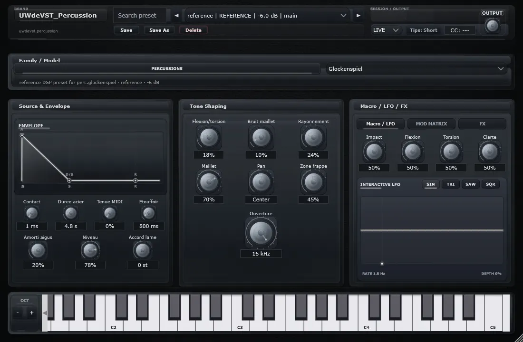Click the Flexion macro knob
523x342 pixels.
[413, 152]
